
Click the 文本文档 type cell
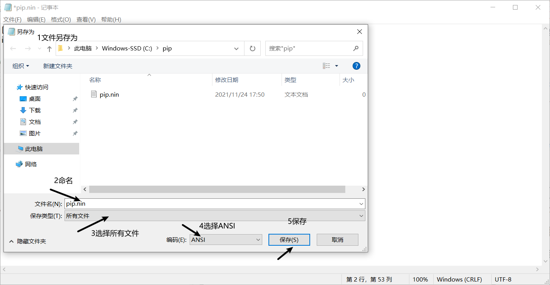click(x=296, y=94)
